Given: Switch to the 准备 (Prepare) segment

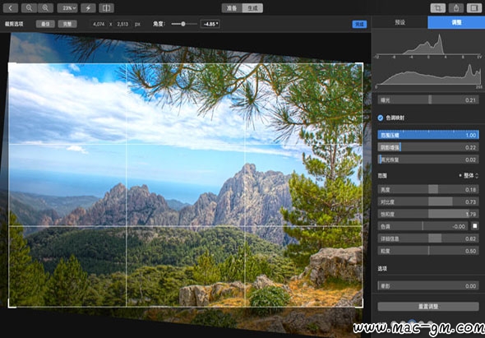Looking at the screenshot, I should pyautogui.click(x=232, y=8).
